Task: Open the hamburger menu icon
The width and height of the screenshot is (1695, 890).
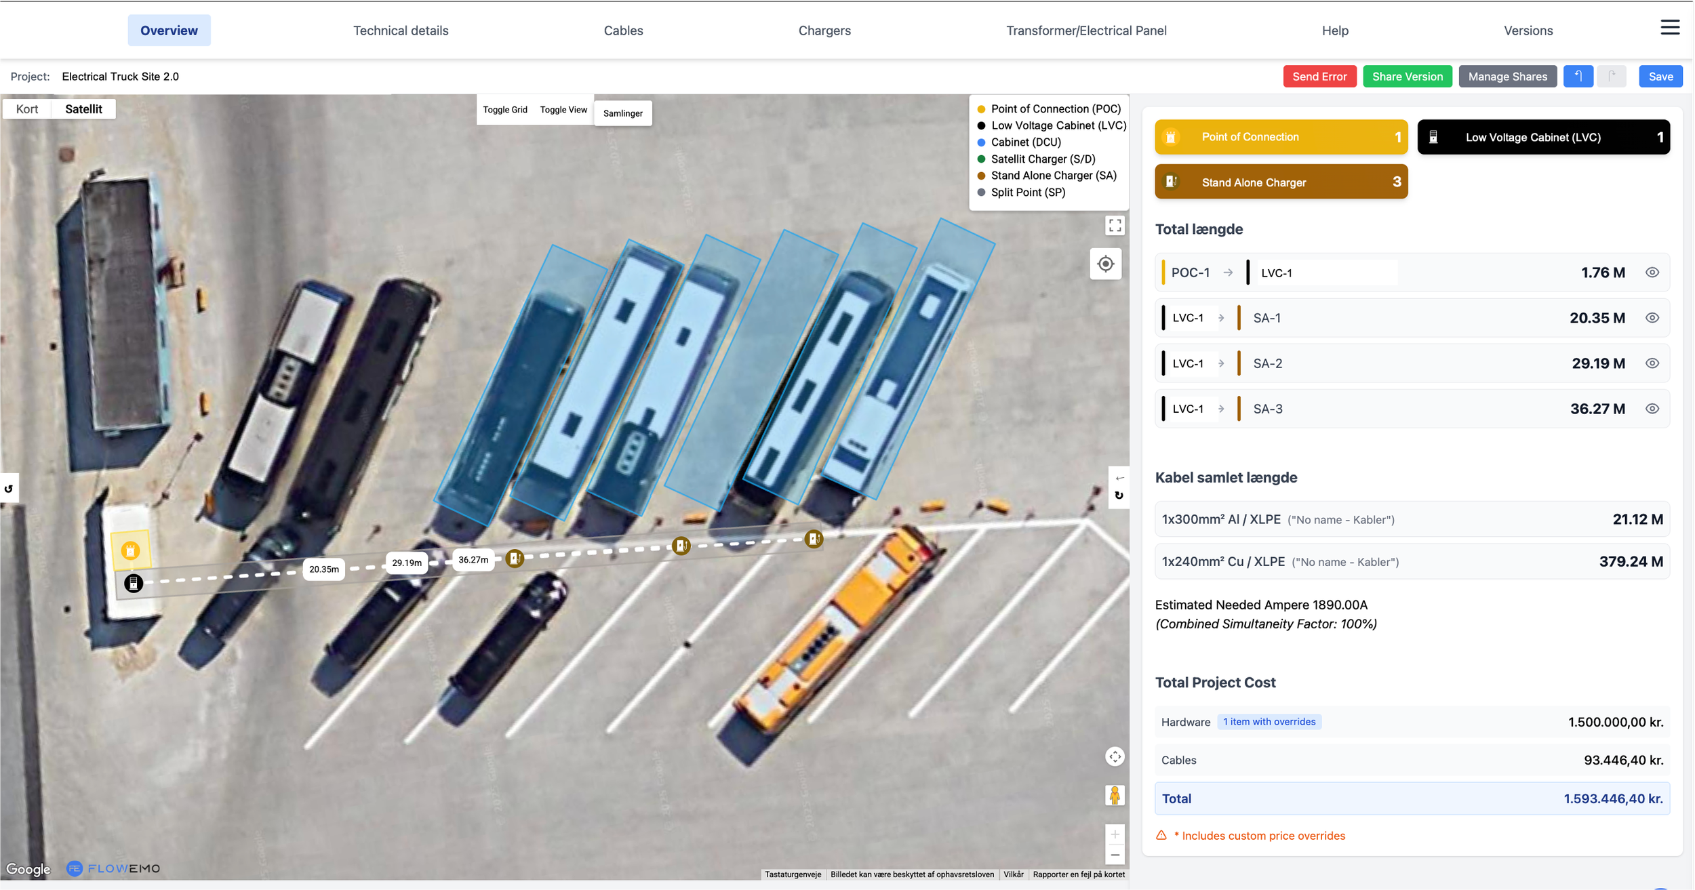Action: coord(1669,28)
